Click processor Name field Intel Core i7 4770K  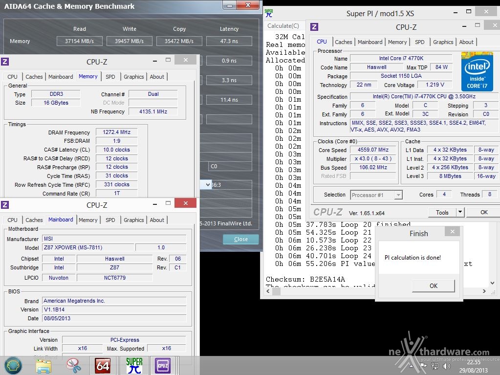coord(401,58)
